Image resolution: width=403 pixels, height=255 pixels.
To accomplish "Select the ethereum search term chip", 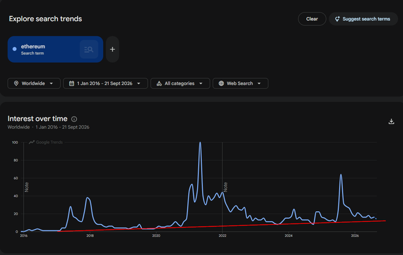I will pyautogui.click(x=55, y=49).
